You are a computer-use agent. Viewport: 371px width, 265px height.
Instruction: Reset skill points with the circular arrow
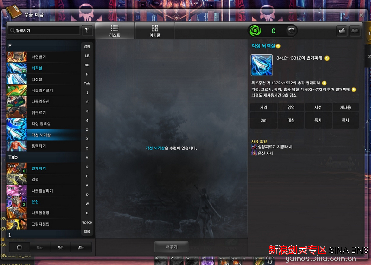[x=291, y=31]
